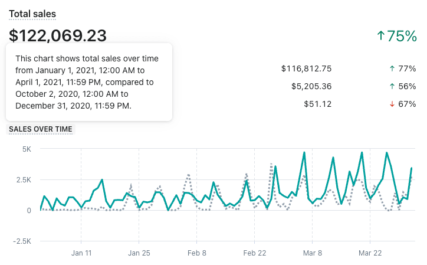
Task: Select the Feb 8 x-axis label
Action: 196,253
